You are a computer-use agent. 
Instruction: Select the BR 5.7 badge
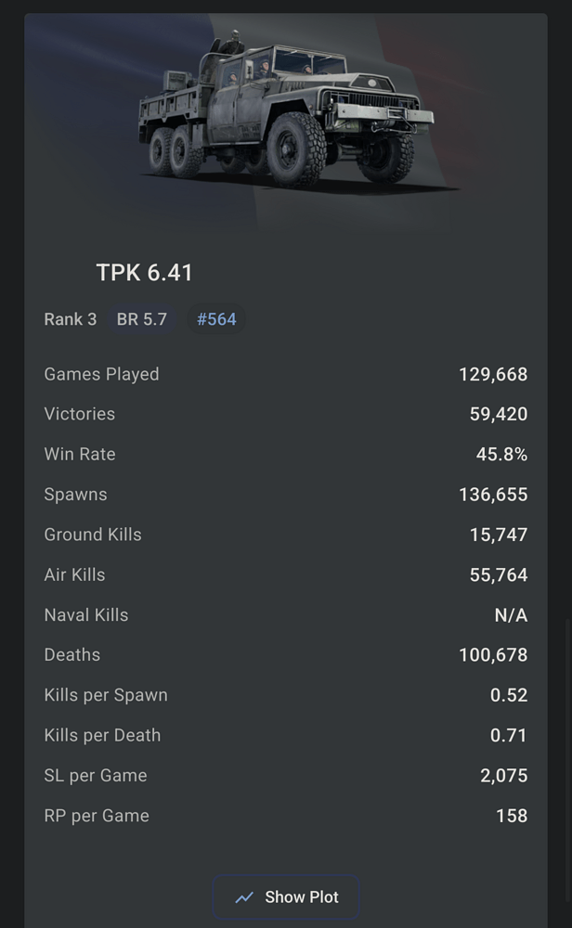click(x=142, y=319)
